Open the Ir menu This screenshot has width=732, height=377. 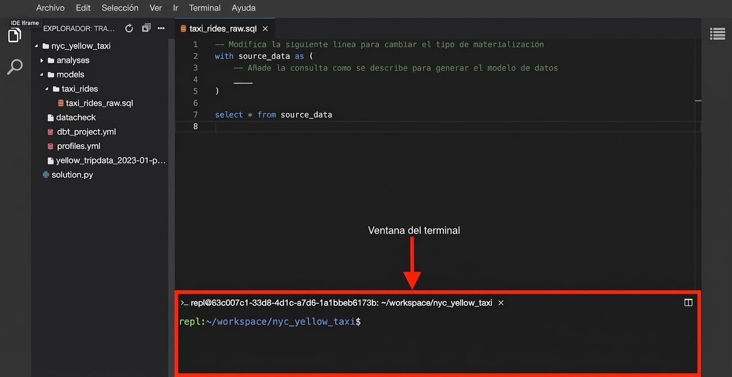176,8
